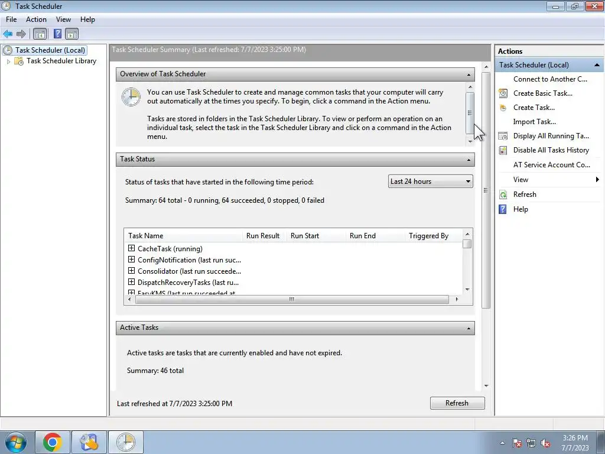This screenshot has height=454, width=605.
Task: Click the Create Task icon
Action: point(503,108)
